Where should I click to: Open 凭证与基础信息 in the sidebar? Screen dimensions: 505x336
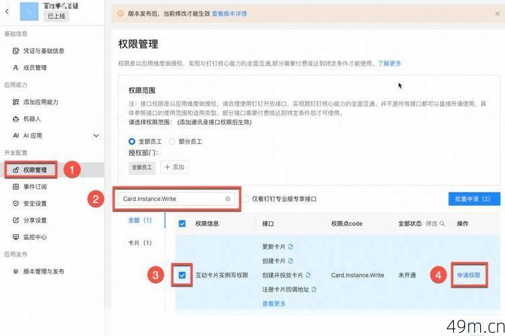(x=44, y=51)
